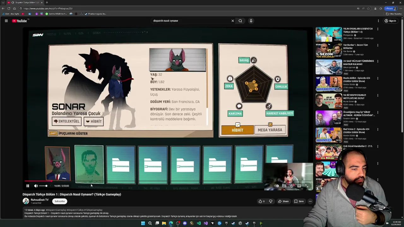The width and height of the screenshot is (404, 227).
Task: Open options for Reels Addict Episode 424 video
Action: coord(377,78)
